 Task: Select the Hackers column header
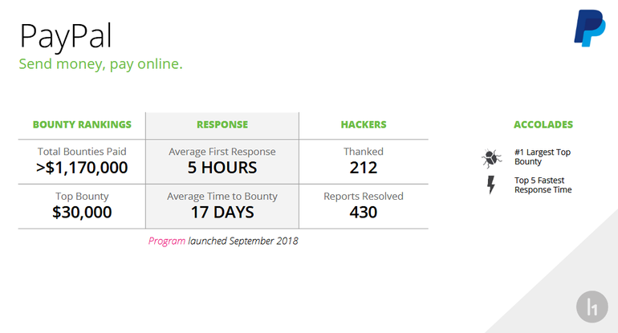tap(364, 125)
